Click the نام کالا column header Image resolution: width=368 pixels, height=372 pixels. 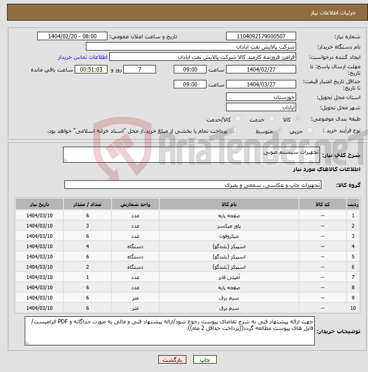(x=229, y=205)
